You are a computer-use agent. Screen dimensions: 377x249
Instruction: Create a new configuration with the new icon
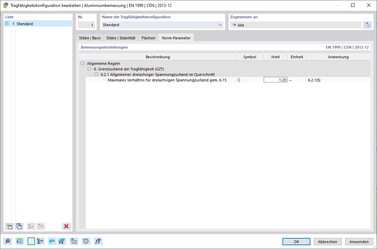click(9, 226)
